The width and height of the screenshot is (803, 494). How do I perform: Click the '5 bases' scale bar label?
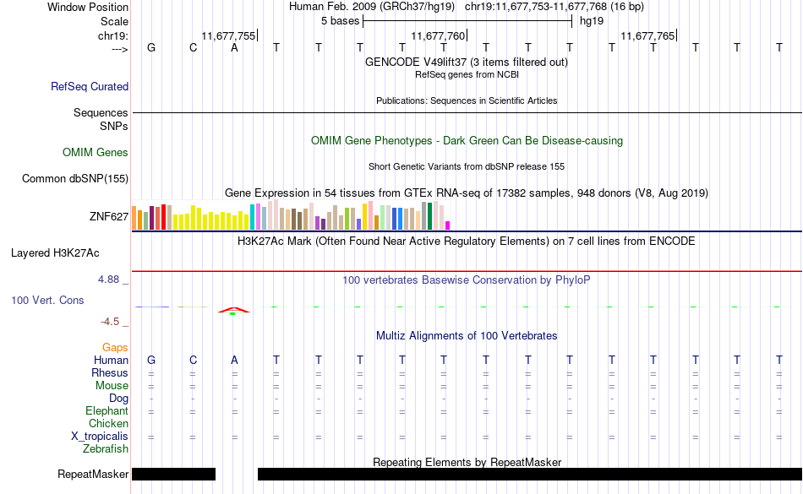click(x=341, y=21)
